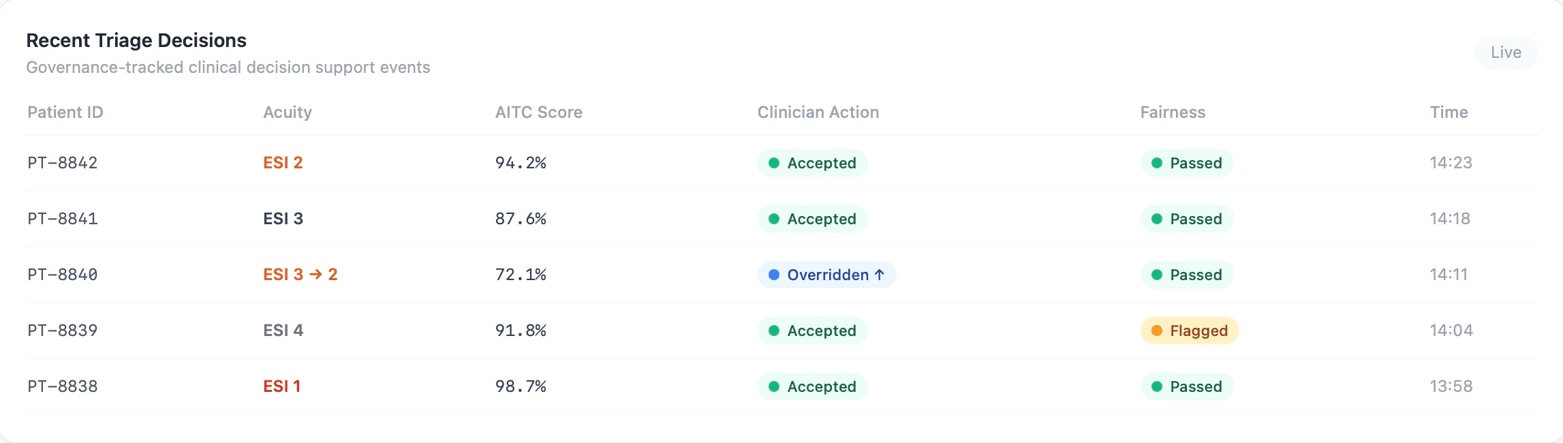The width and height of the screenshot is (1563, 443).
Task: Click the Overridden status badge
Action: (x=826, y=275)
